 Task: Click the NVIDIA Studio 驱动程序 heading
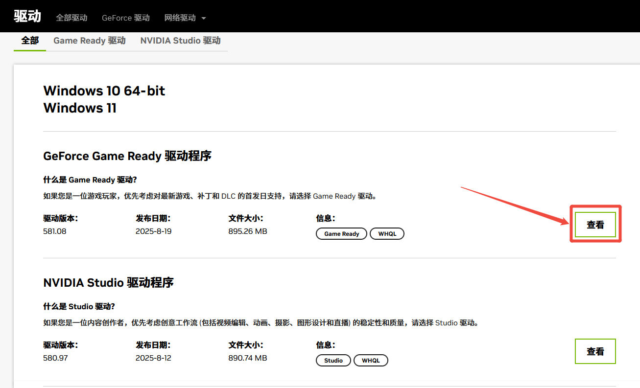(109, 282)
